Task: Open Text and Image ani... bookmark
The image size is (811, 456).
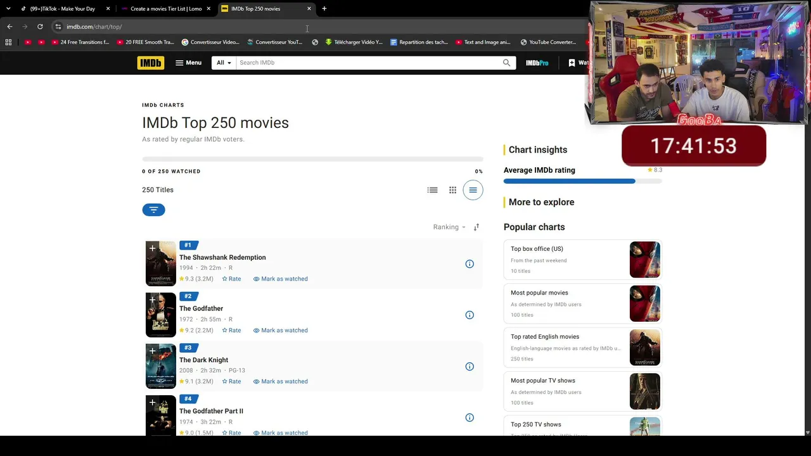Action: click(483, 42)
